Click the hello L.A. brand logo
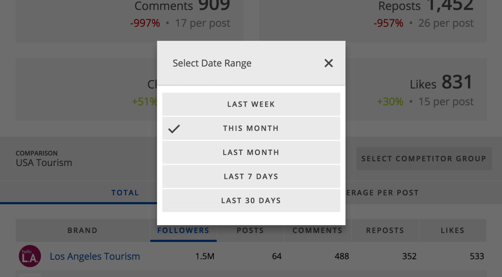 point(30,256)
